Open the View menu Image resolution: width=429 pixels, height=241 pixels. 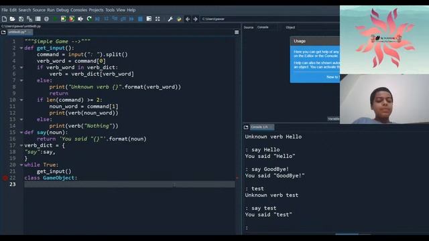click(121, 10)
